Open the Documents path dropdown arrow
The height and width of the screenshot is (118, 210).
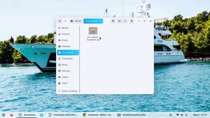coord(101,21)
